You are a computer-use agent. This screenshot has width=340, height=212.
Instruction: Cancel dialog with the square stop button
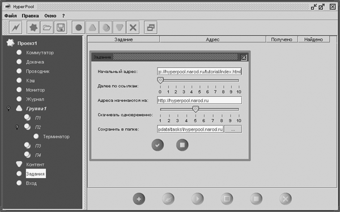182,145
